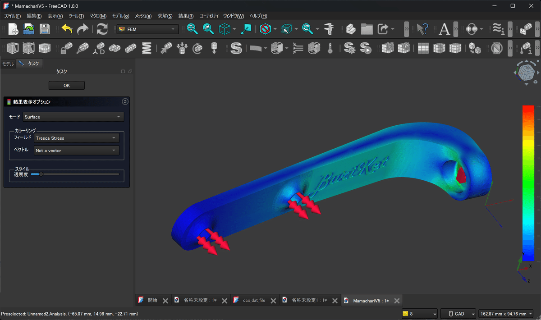Click the purge results crossed circle icon
Screen dimensions: 541x320
click(x=497, y=48)
